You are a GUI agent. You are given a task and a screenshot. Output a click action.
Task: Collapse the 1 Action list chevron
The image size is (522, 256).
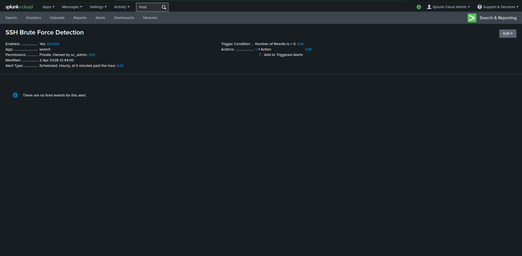(256, 49)
